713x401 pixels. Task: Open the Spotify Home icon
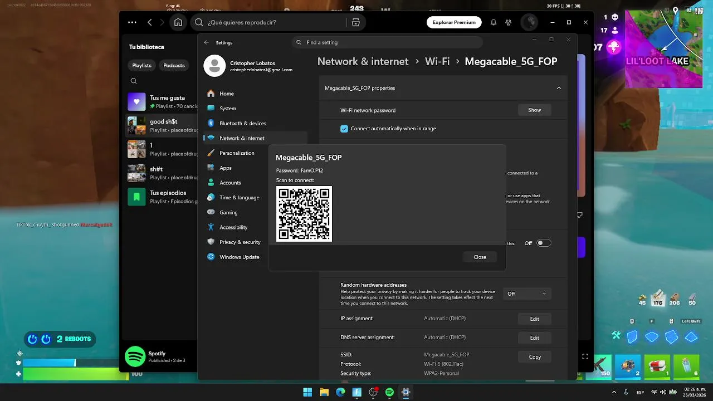pos(178,22)
